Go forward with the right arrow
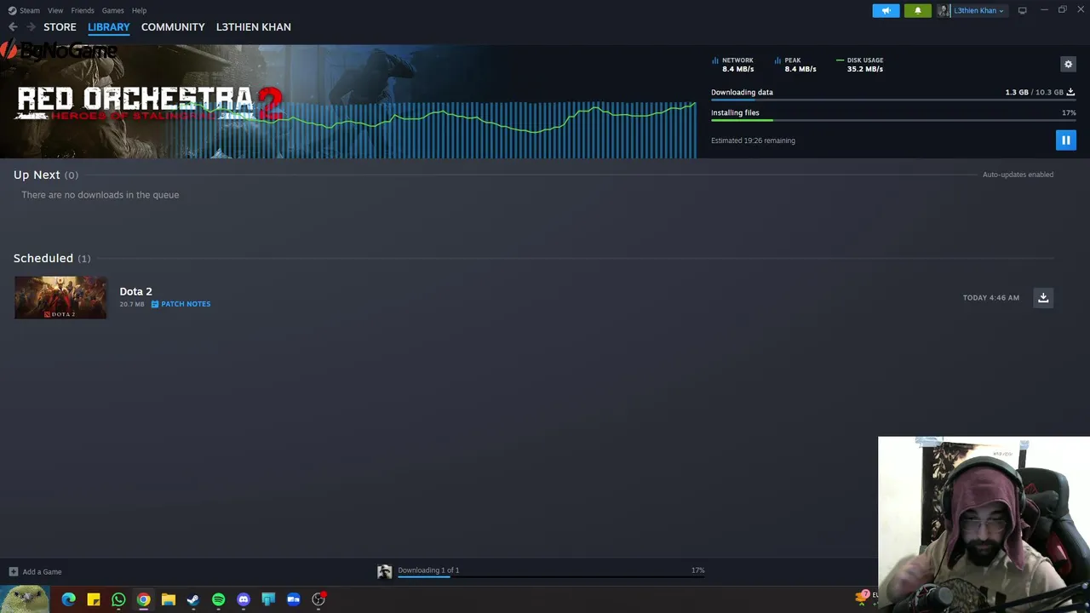 coord(31,27)
